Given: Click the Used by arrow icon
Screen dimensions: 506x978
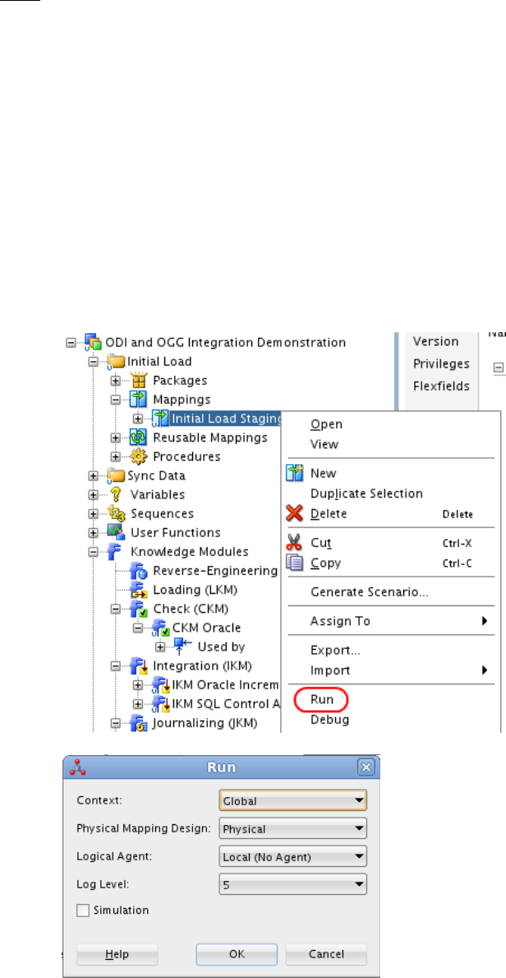Looking at the screenshot, I should (182, 647).
